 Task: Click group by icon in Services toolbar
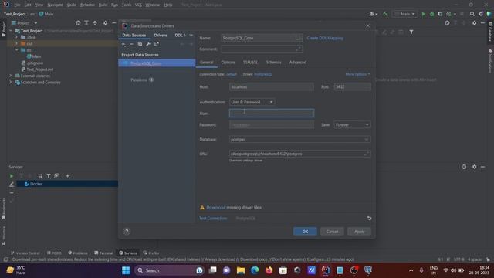tap(40, 176)
